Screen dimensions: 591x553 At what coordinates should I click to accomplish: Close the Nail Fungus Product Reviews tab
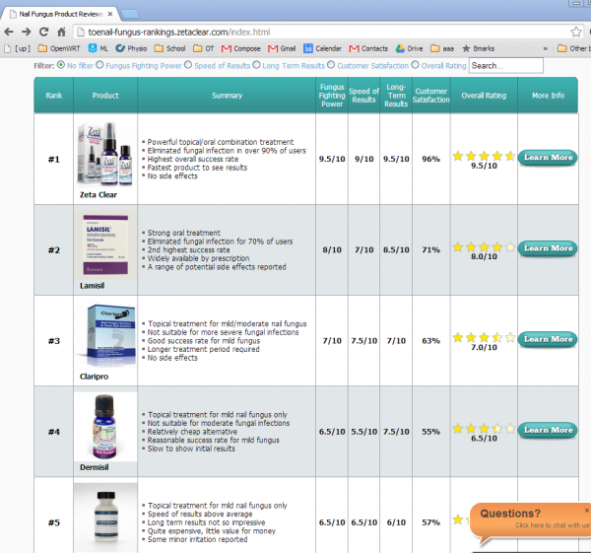(x=110, y=14)
